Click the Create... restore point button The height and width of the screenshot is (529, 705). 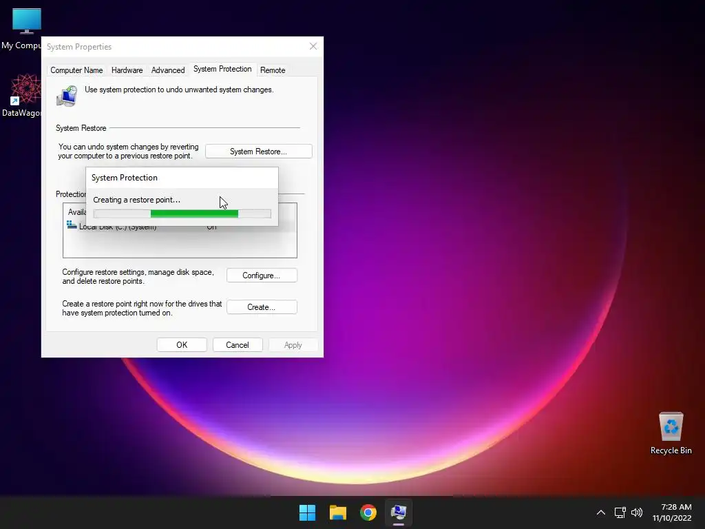coord(262,307)
